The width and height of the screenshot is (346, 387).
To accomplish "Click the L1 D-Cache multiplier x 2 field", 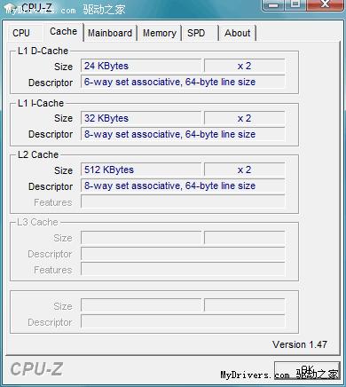I will click(x=244, y=66).
